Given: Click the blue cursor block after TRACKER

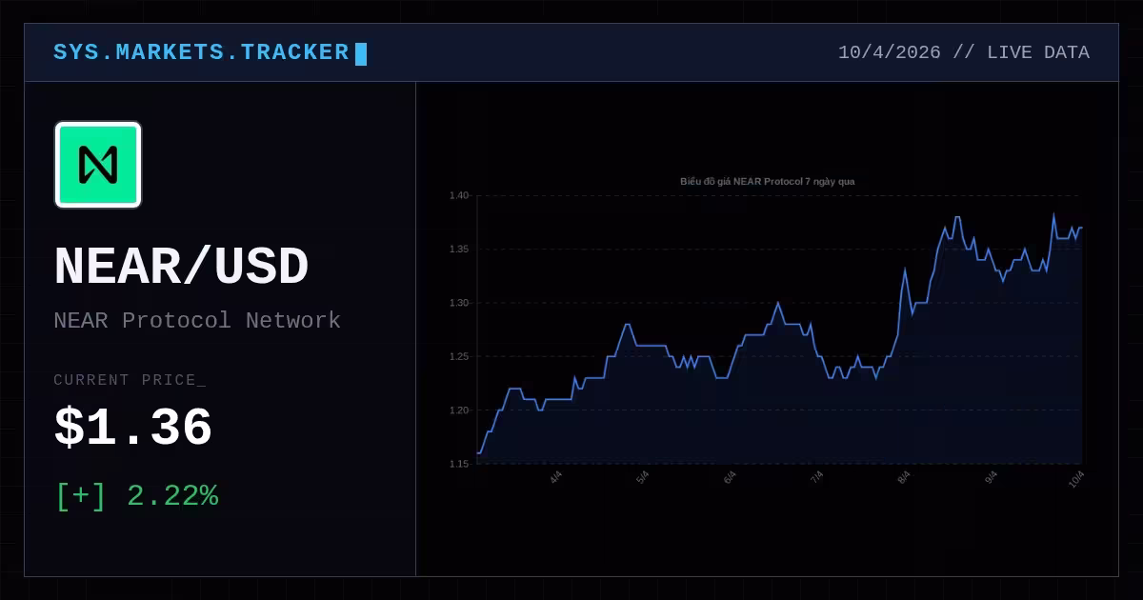Looking at the screenshot, I should [x=361, y=53].
